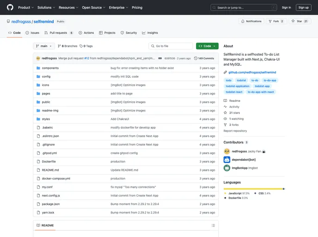Click the Sign in link

(x=286, y=7)
